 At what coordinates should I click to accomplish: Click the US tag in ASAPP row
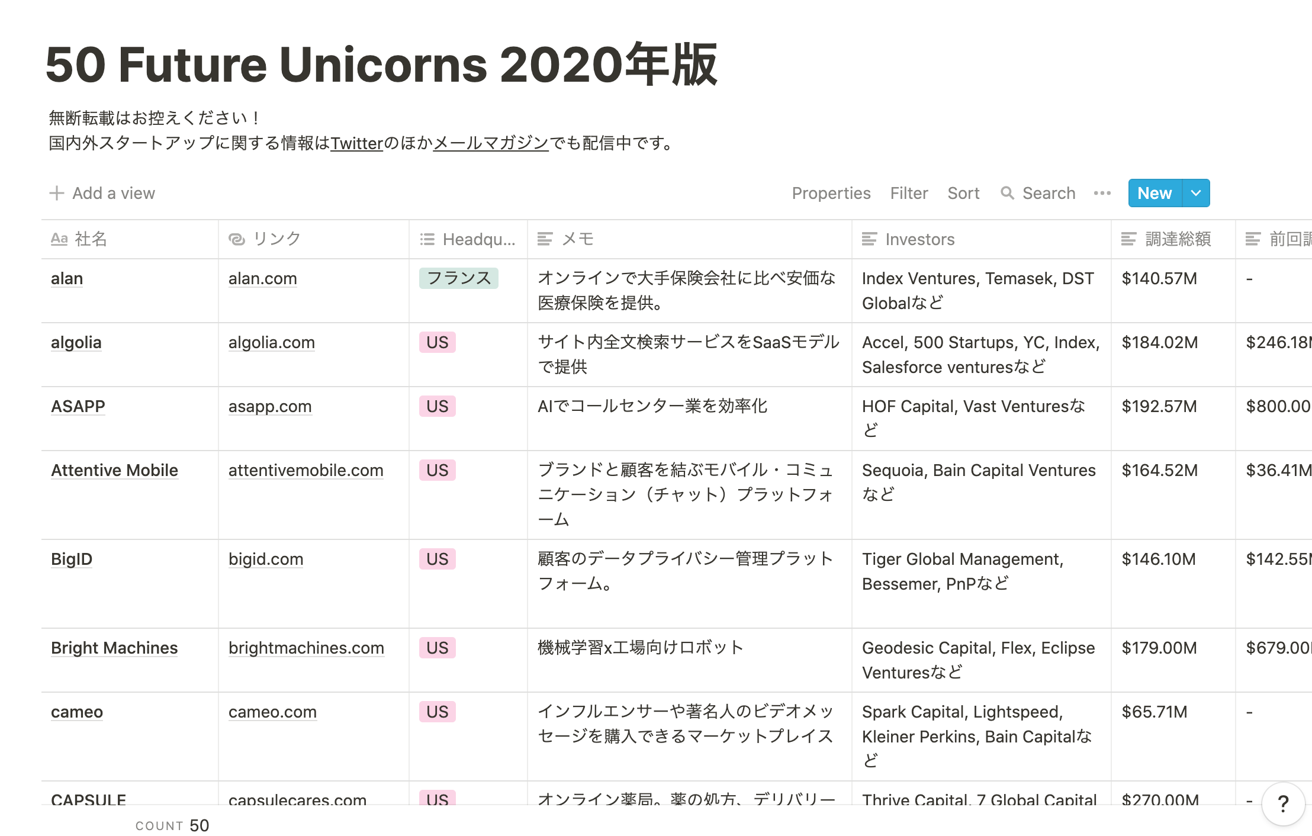(x=438, y=406)
